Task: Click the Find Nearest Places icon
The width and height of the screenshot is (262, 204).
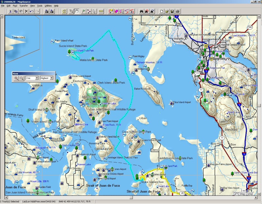Action: (x=147, y=11)
